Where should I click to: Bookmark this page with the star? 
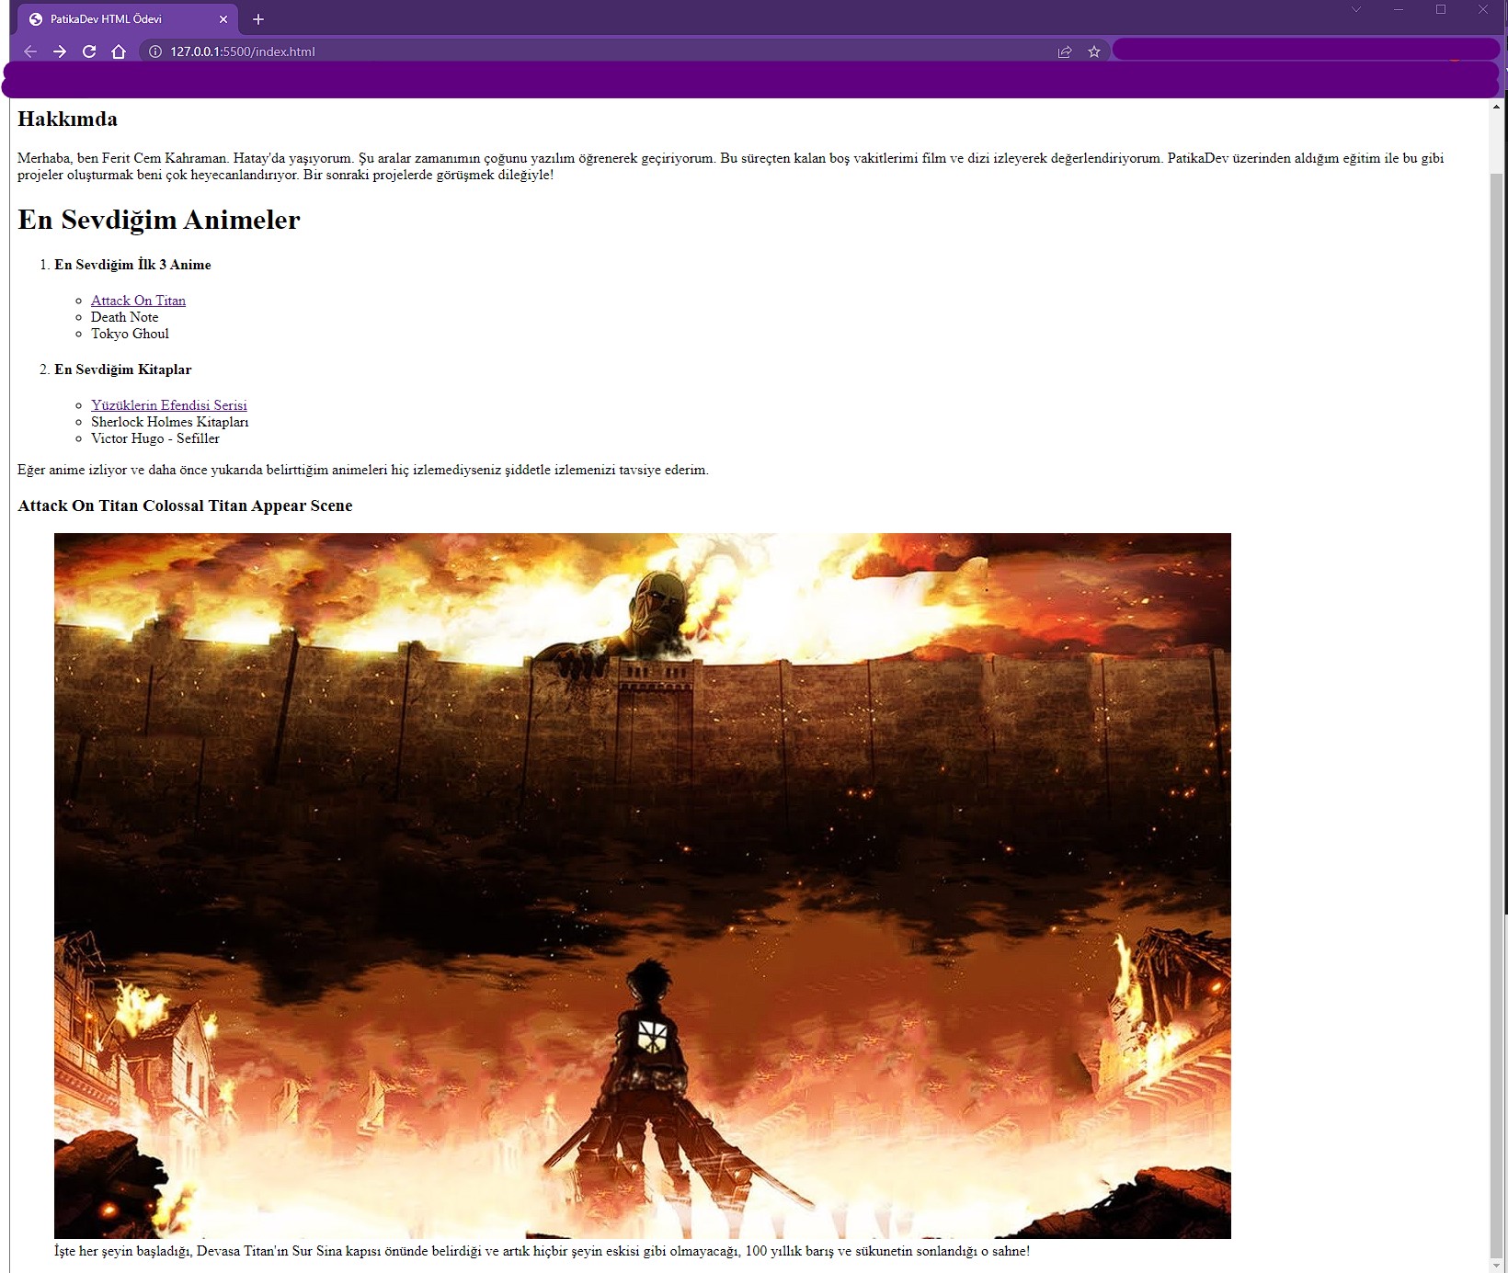[1094, 51]
